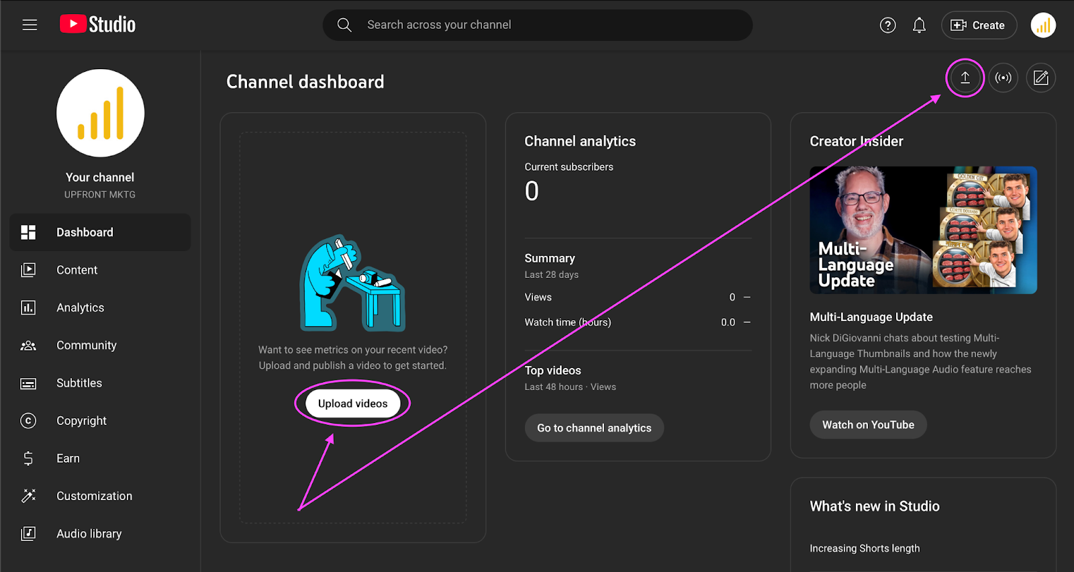Click the Analytics bar chart icon
This screenshot has height=572, width=1074.
(28, 307)
